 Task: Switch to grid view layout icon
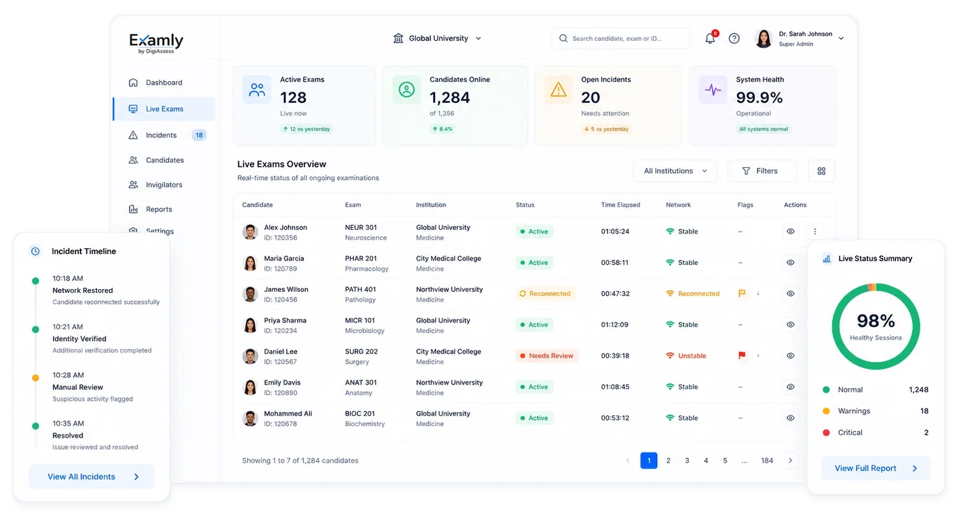coord(822,171)
